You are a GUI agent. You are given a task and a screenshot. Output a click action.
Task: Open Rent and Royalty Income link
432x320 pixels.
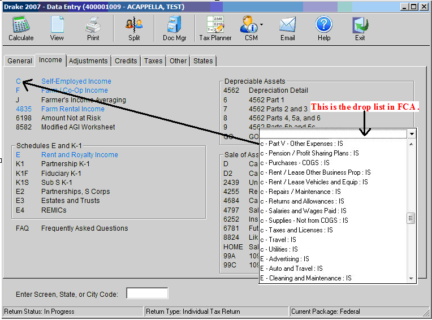(x=80, y=155)
